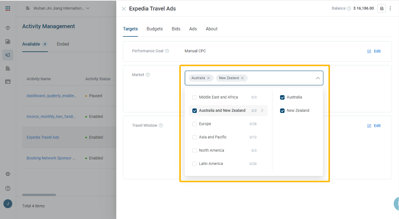Open the reports chart sidebar icon

pos(8,41)
